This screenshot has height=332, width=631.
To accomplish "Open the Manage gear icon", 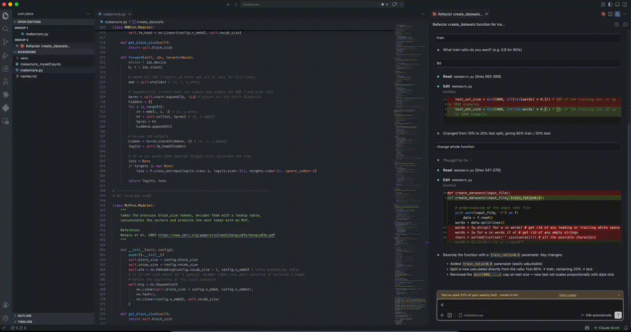I will point(6,318).
